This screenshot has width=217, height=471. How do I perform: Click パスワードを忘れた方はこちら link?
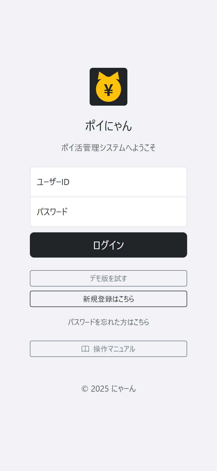click(108, 322)
